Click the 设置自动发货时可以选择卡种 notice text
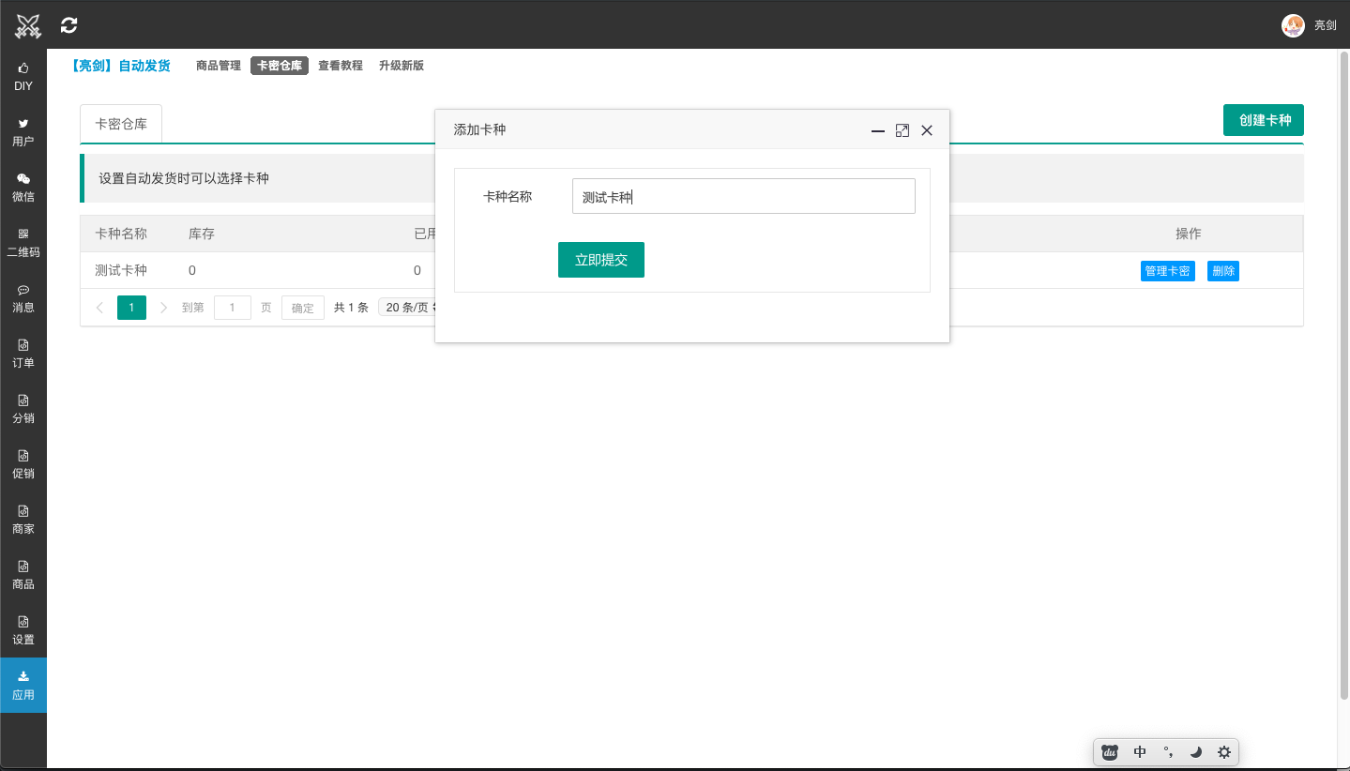Image resolution: width=1350 pixels, height=771 pixels. tap(184, 178)
